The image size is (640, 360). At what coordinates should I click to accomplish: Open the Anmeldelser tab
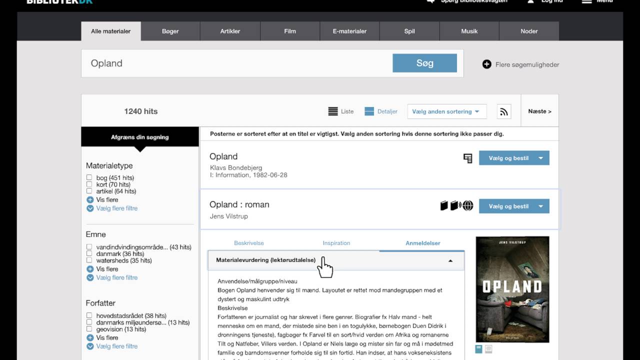[x=423, y=243]
